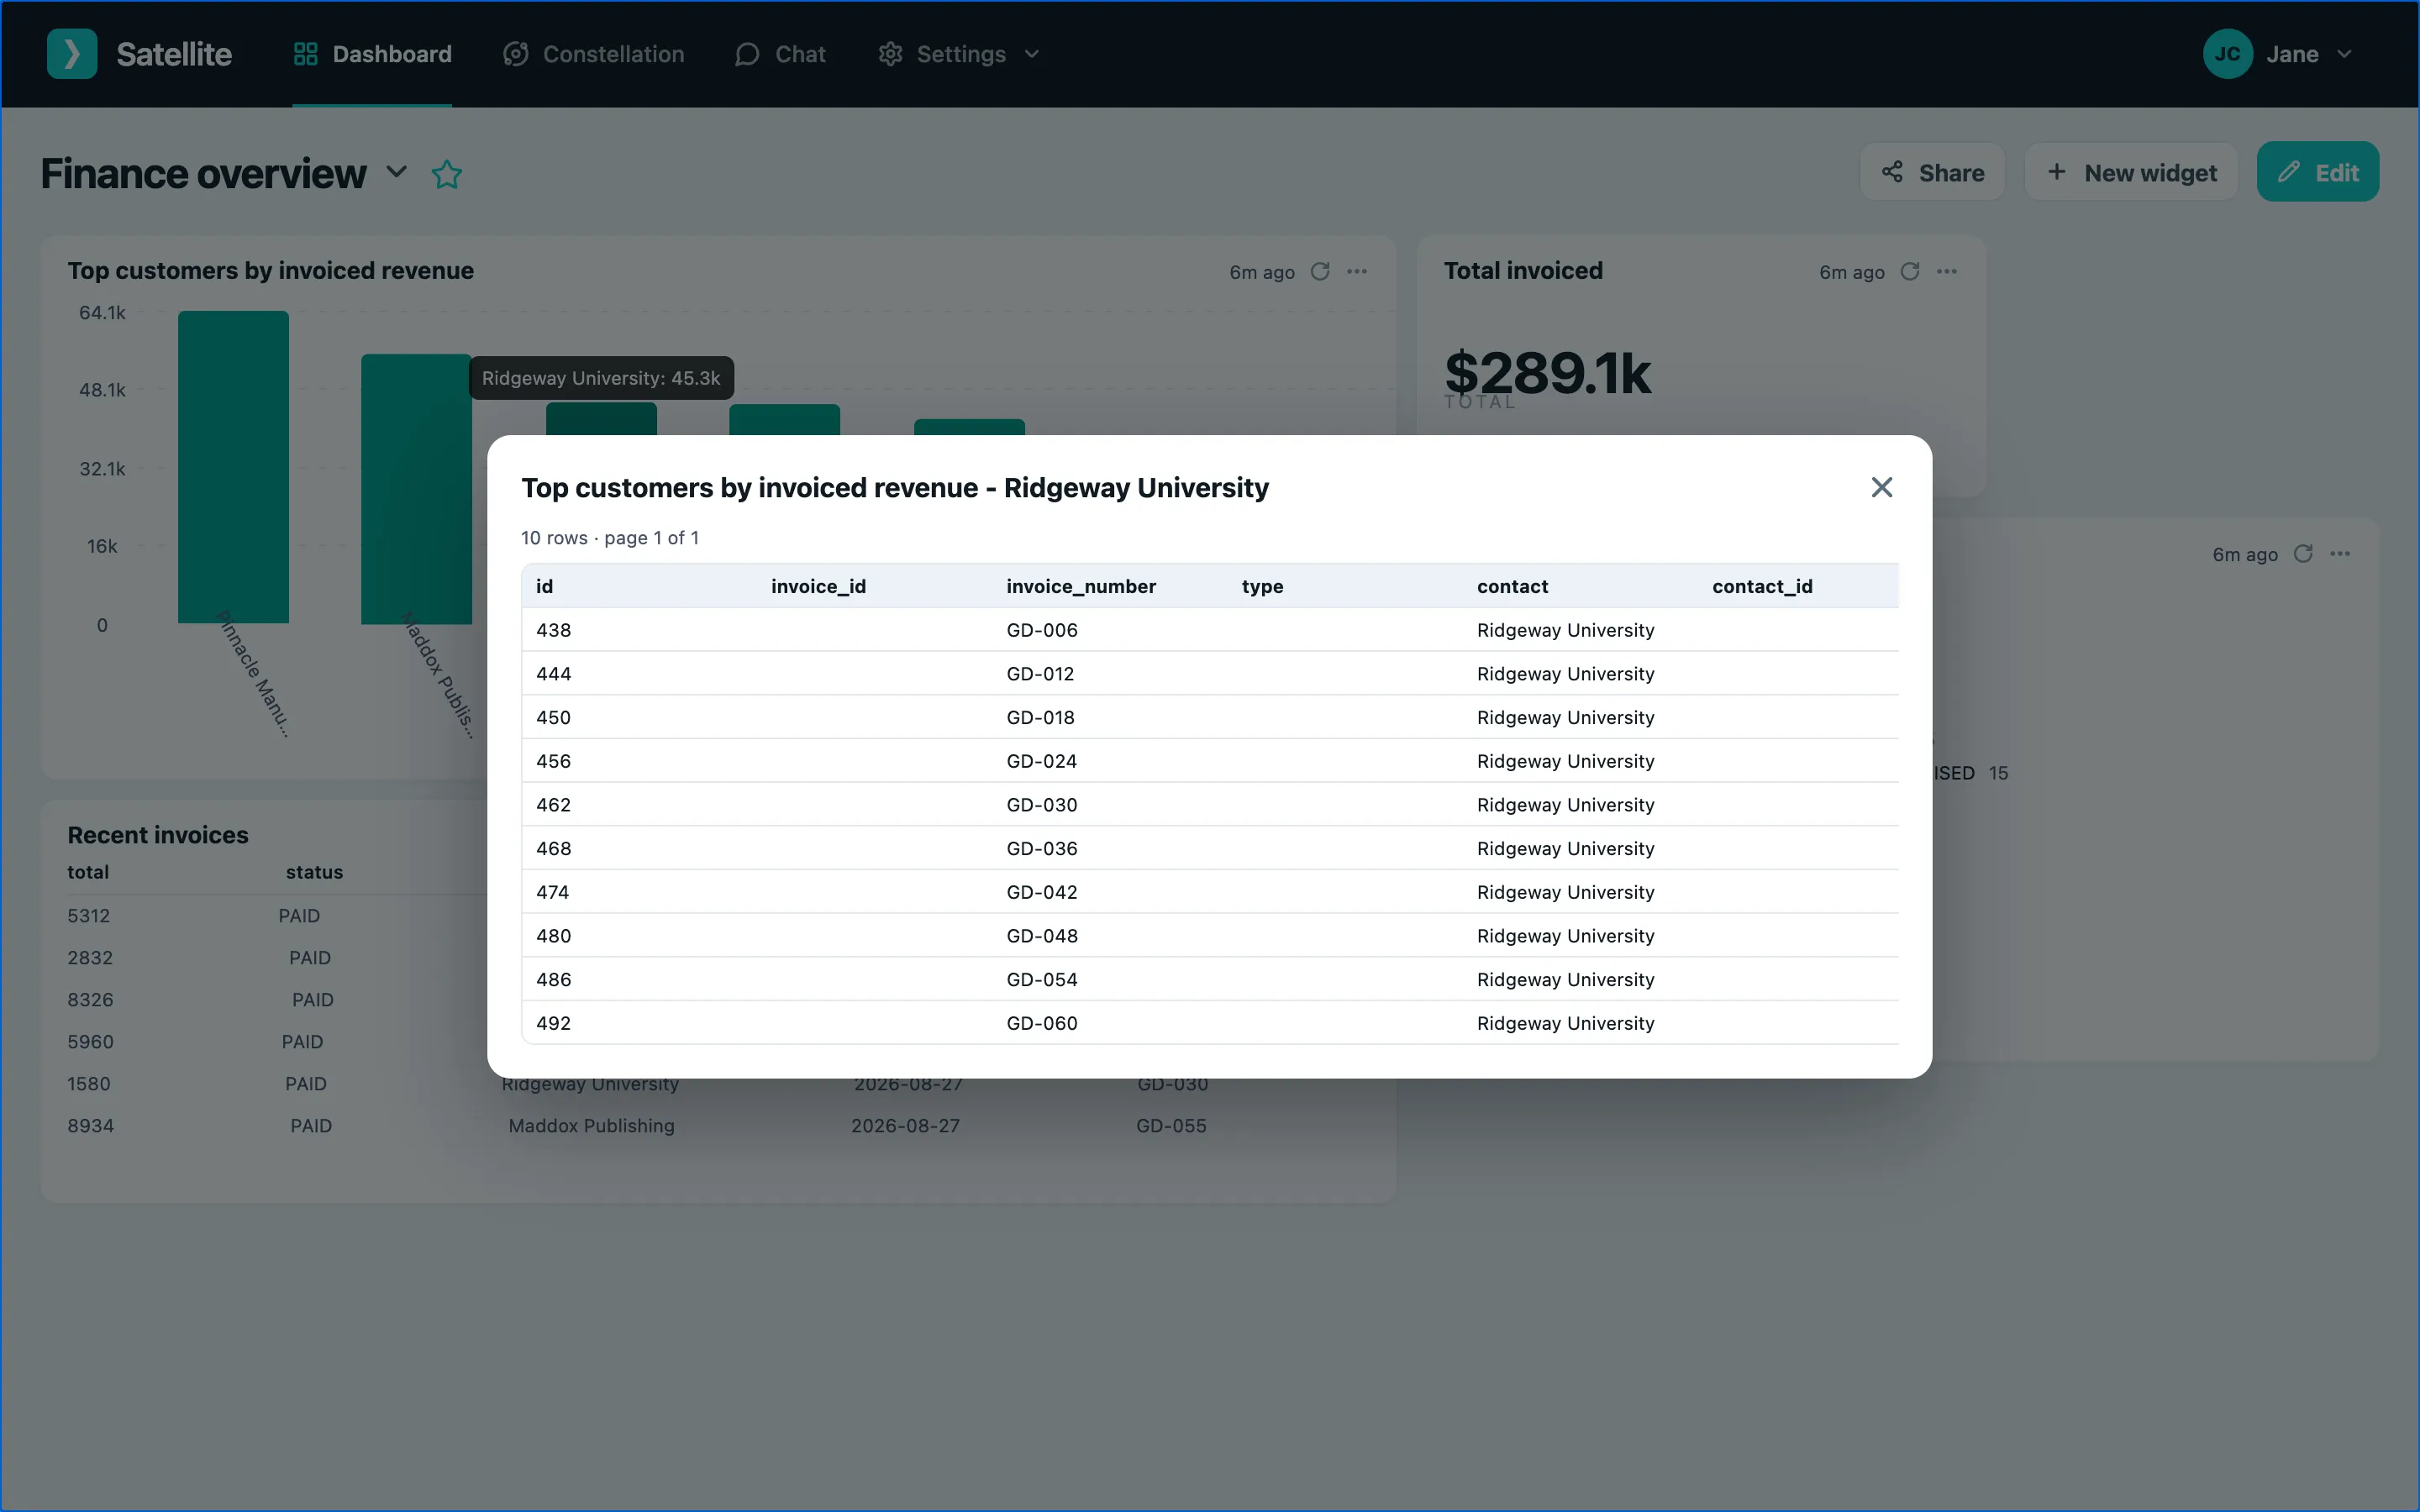The height and width of the screenshot is (1512, 2420).
Task: Click Maddox Publishing in Recent invoices
Action: (591, 1126)
